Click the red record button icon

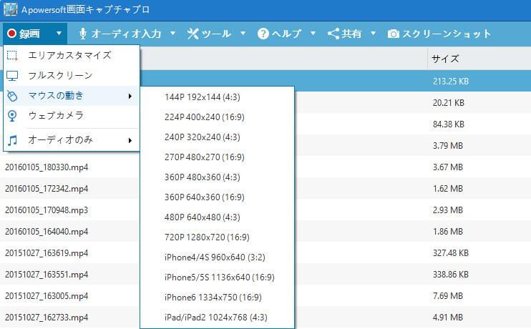click(x=11, y=34)
